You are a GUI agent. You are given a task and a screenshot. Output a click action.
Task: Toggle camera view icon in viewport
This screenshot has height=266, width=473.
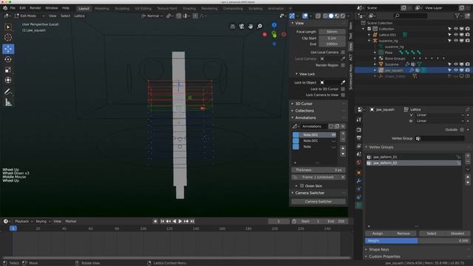(242, 27)
